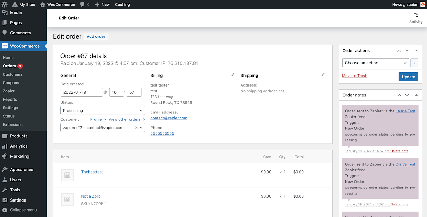Open the Coupons submenu item
This screenshot has height=217, width=427.
(x=11, y=83)
